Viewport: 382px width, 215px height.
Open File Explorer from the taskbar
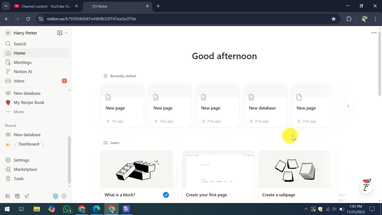click(x=37, y=209)
